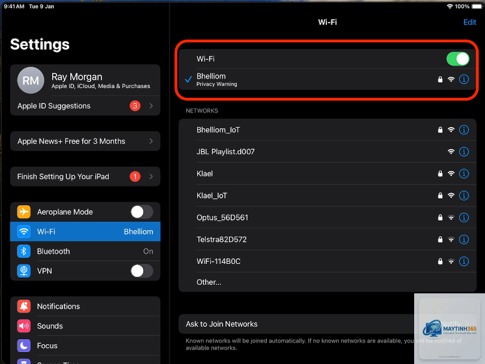This screenshot has width=485, height=364.
Task: Join the Telstra82D572 network
Action: click(327, 240)
